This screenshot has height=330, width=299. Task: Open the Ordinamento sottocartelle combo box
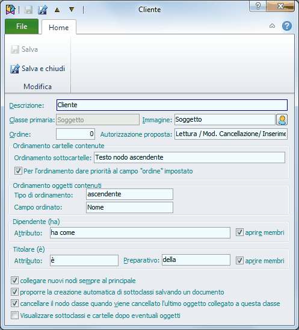click(190, 157)
